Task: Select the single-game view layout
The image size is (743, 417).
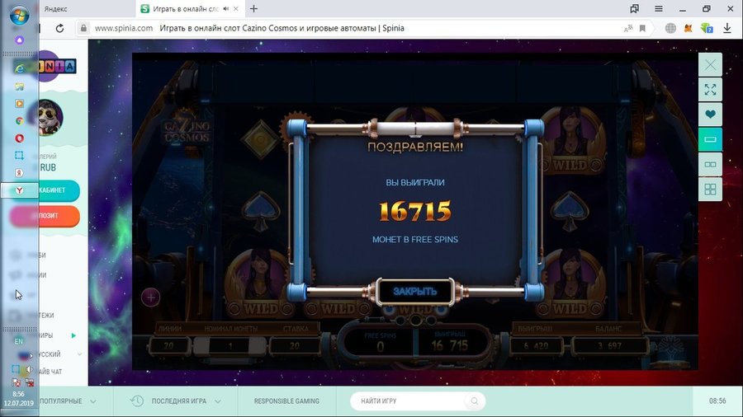Action: [x=710, y=139]
